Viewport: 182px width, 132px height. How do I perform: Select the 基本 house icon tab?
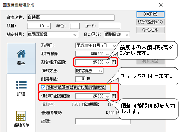tap(21, 58)
